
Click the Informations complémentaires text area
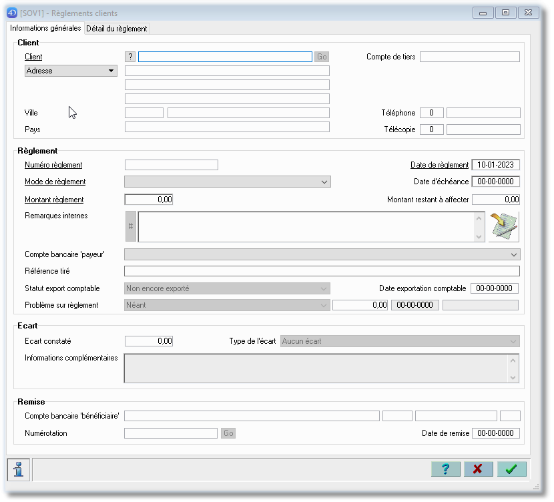[x=316, y=368]
